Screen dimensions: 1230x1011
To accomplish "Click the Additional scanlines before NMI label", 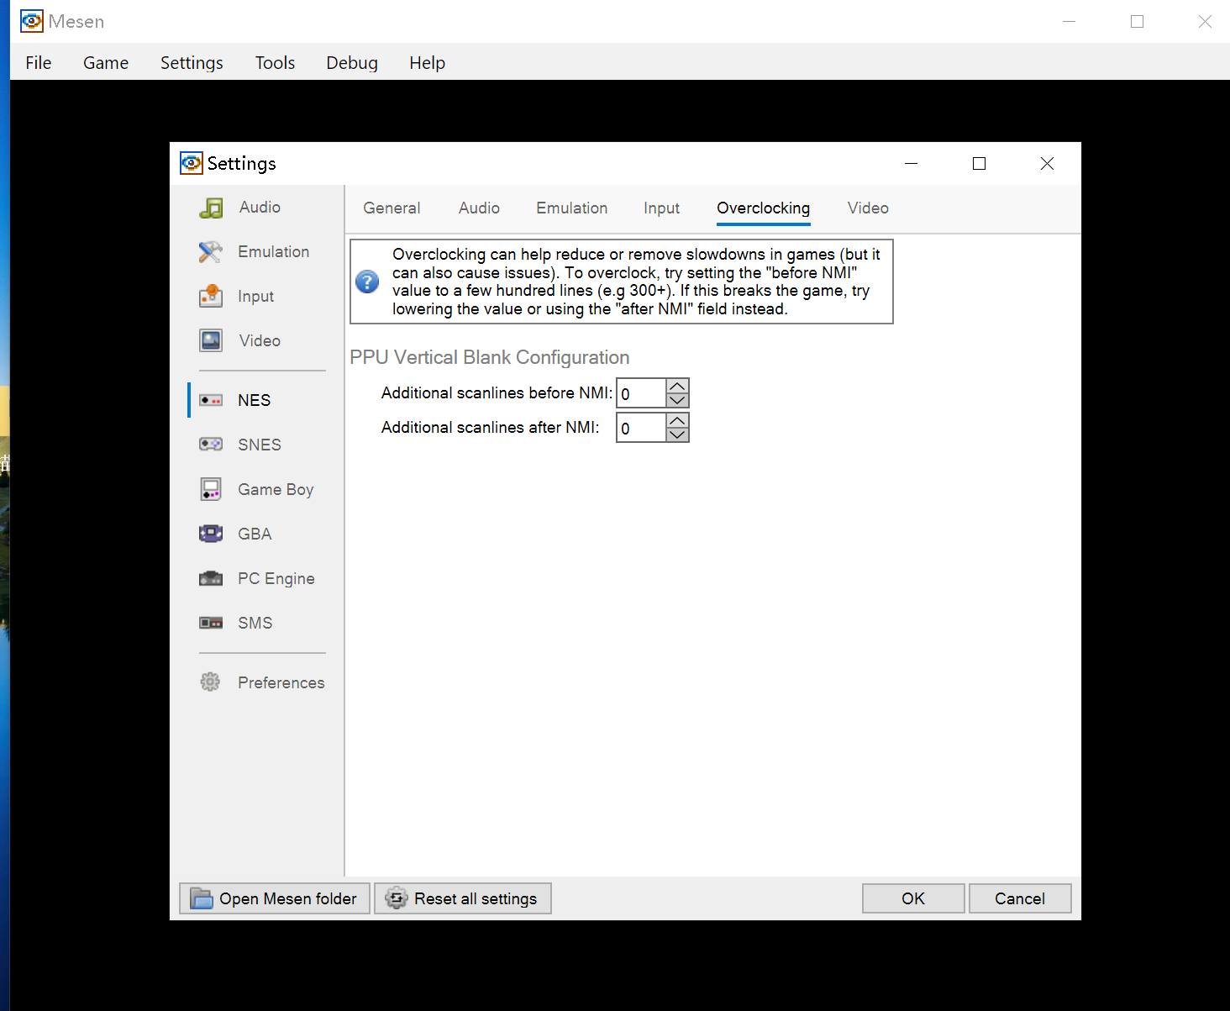I will tap(497, 392).
